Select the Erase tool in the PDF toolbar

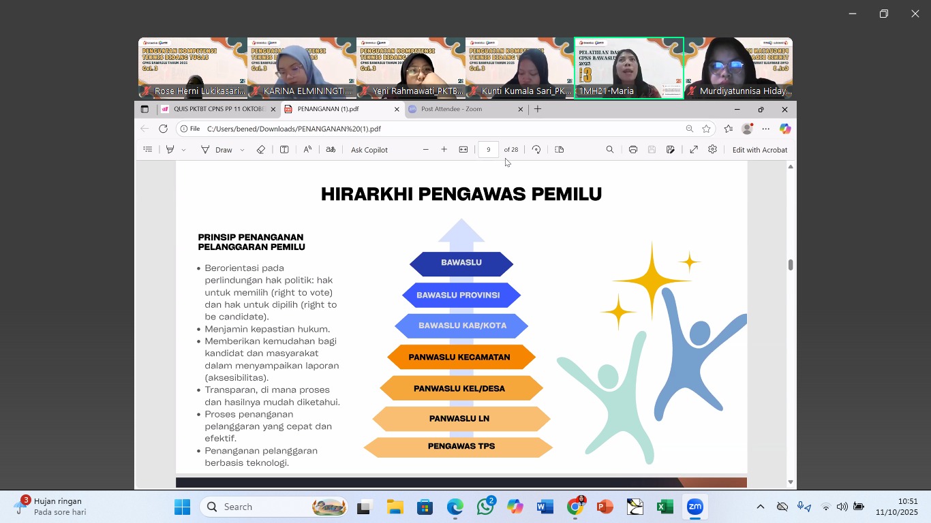tap(260, 149)
